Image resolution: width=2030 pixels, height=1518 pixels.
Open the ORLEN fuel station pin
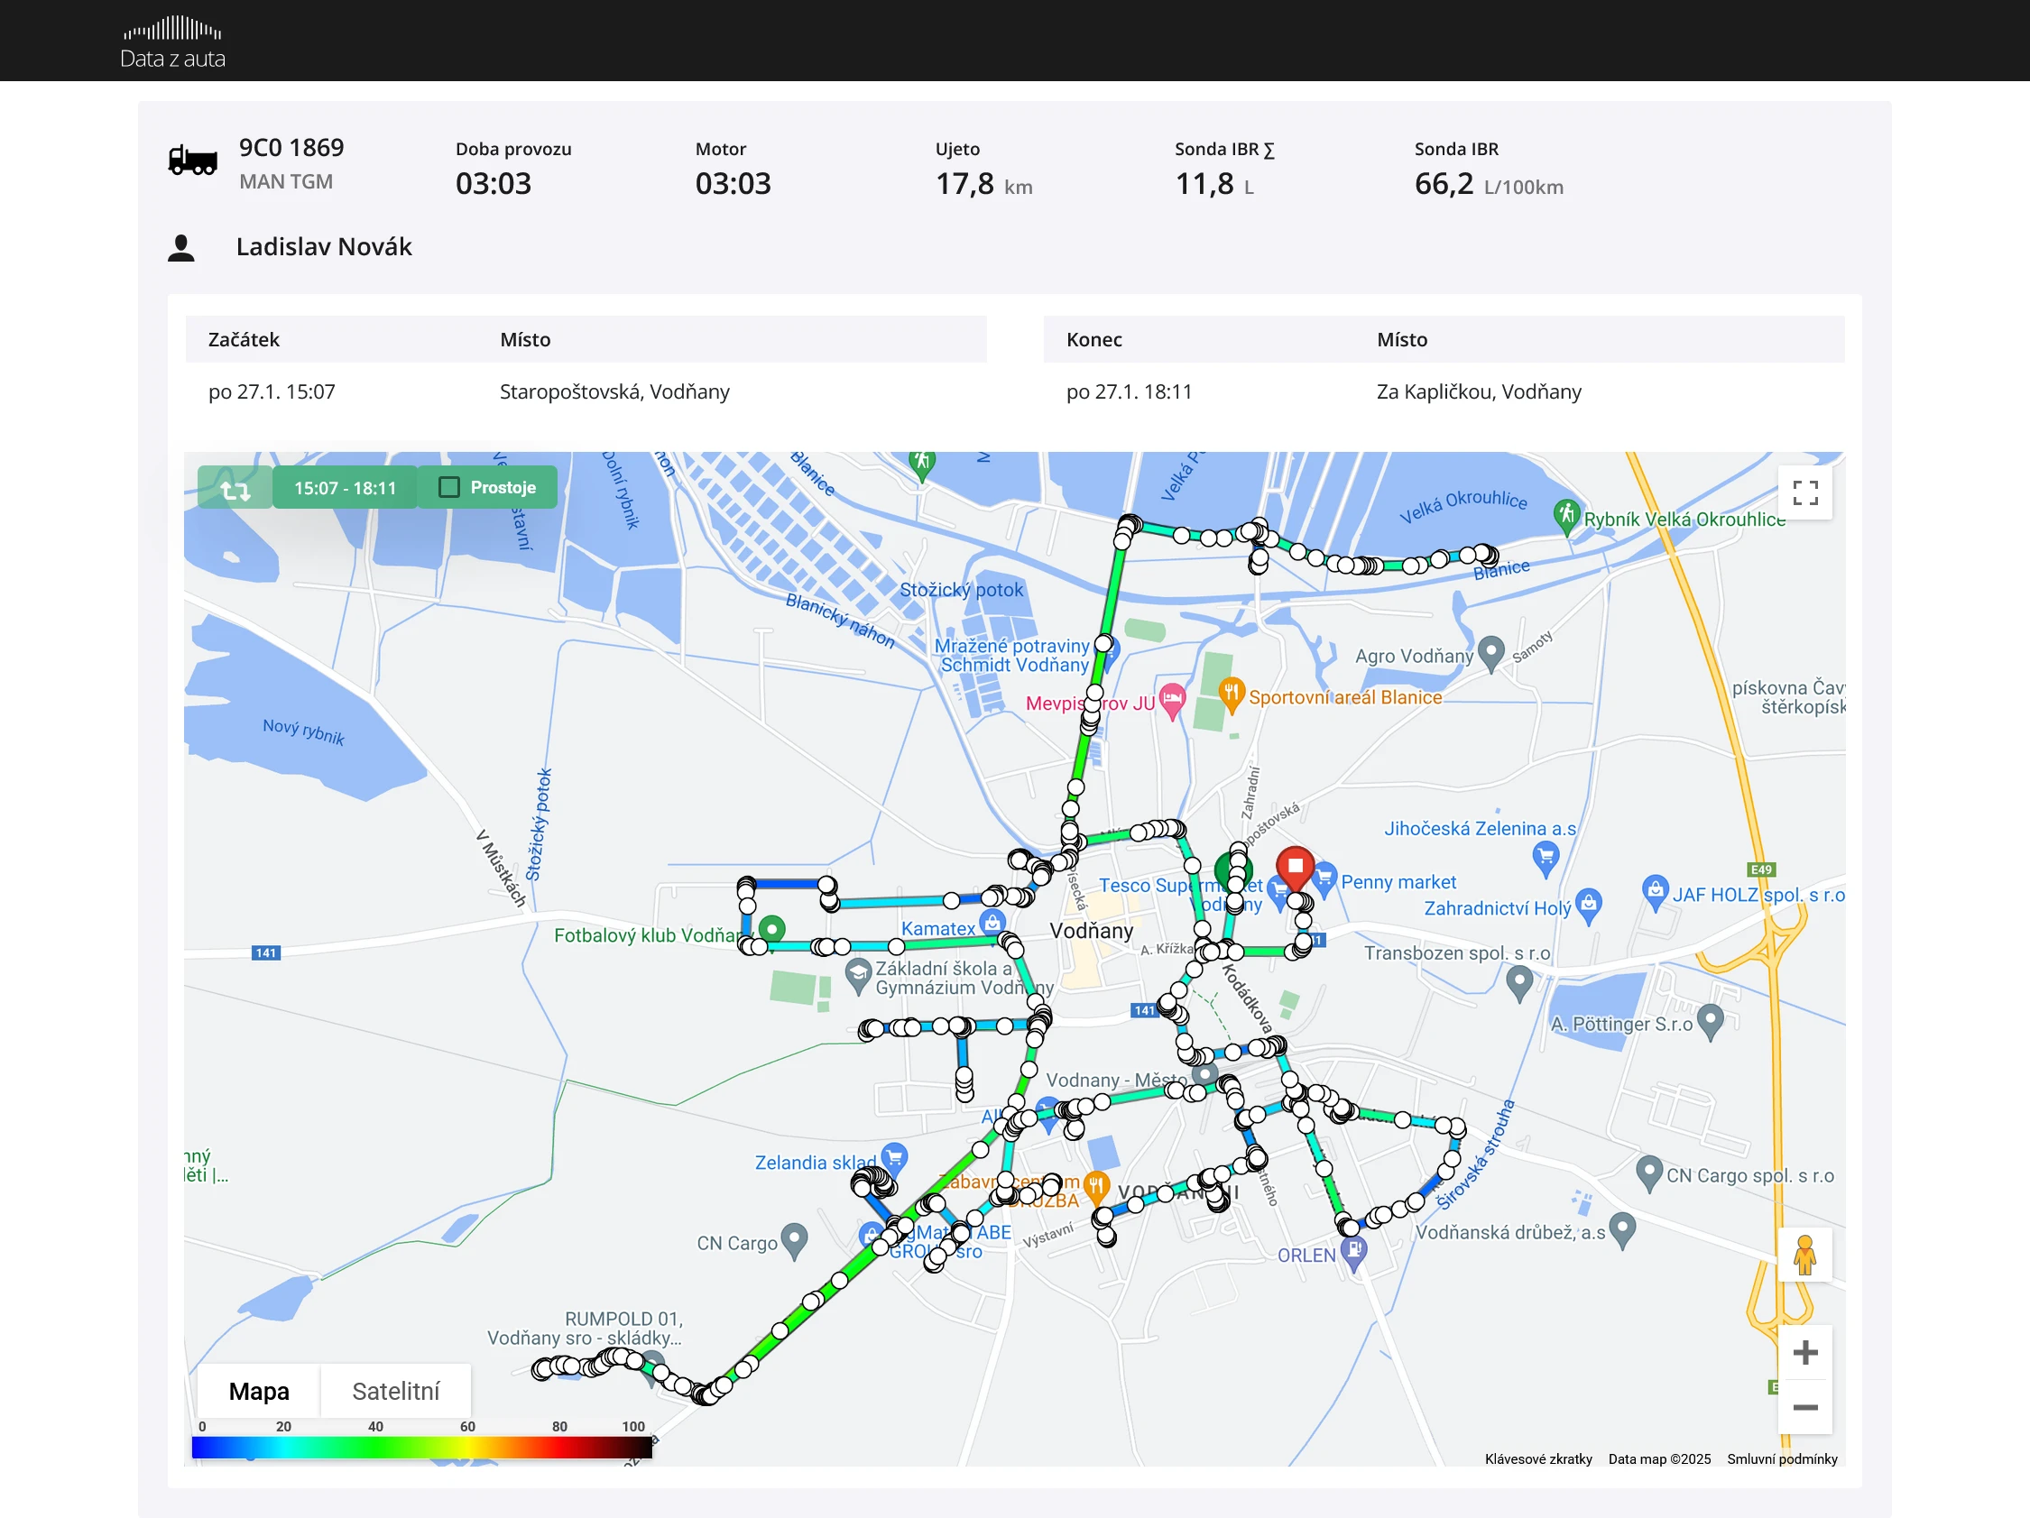click(x=1353, y=1253)
